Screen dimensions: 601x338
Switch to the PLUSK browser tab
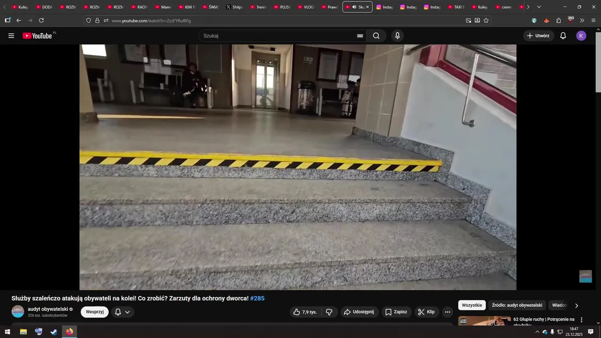point(282,7)
